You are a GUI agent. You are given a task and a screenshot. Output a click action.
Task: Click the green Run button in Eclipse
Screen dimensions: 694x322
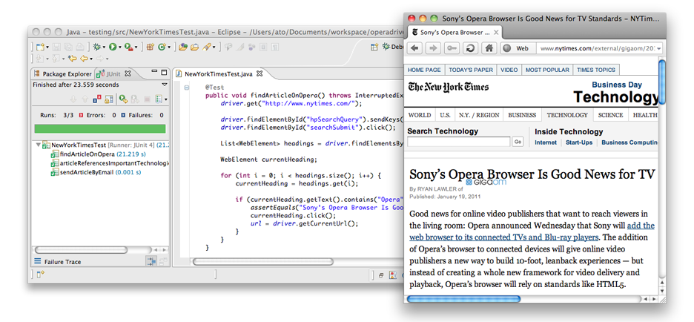click(113, 47)
